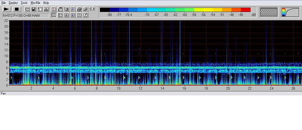The height and width of the screenshot is (130, 302).
Task: Toggle the pressed first layout button in the lower row
Action: click(54, 15)
